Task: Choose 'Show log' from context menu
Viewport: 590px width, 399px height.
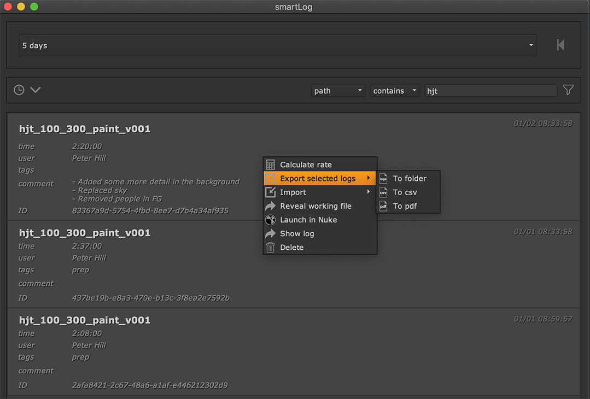Action: [x=297, y=233]
